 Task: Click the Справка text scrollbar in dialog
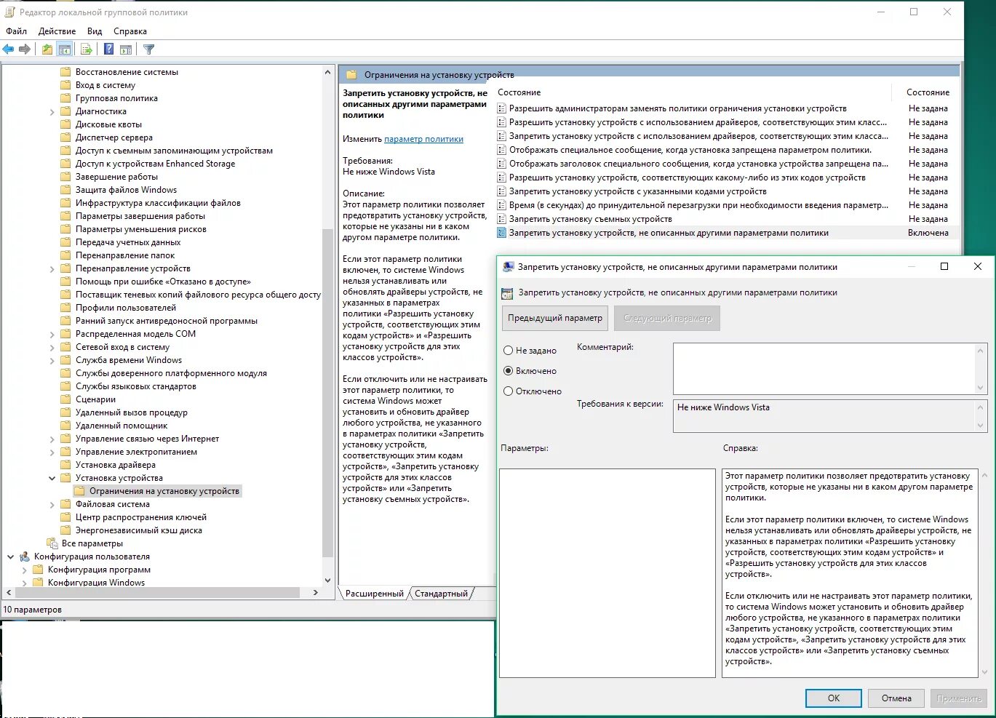(x=984, y=573)
